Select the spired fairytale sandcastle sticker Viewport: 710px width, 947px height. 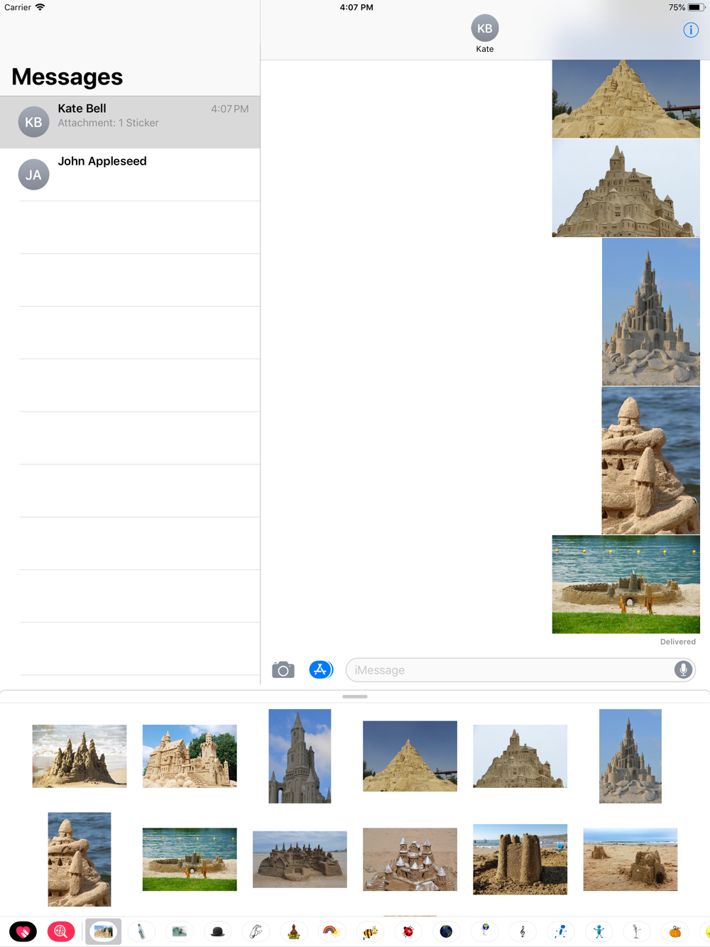(x=630, y=756)
